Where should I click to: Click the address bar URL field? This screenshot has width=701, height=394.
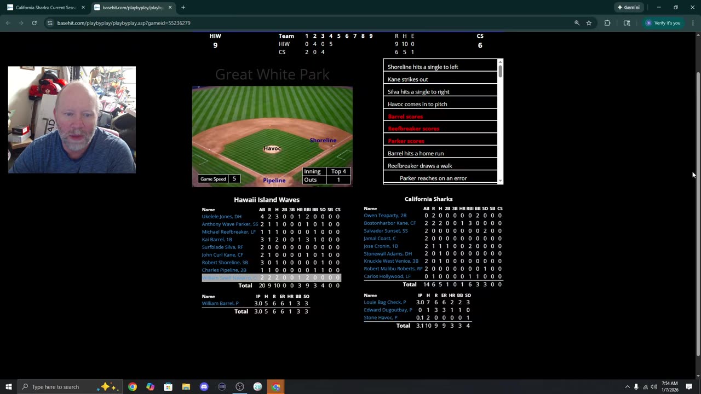click(x=312, y=23)
